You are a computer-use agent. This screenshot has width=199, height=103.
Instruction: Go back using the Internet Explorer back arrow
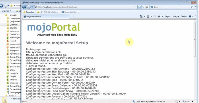coord(24,7)
